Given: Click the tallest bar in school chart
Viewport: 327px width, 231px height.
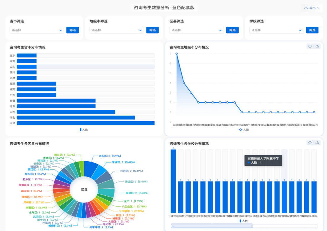Looking at the screenshot, I should pyautogui.click(x=173, y=181).
